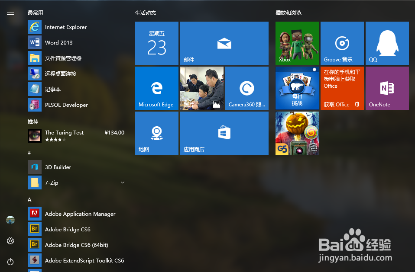Click the 播放和浏览 group heading
Image resolution: width=415 pixels, height=272 pixels.
coord(289,13)
